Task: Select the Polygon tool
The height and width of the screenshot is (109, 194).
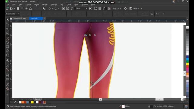Action: point(7,55)
